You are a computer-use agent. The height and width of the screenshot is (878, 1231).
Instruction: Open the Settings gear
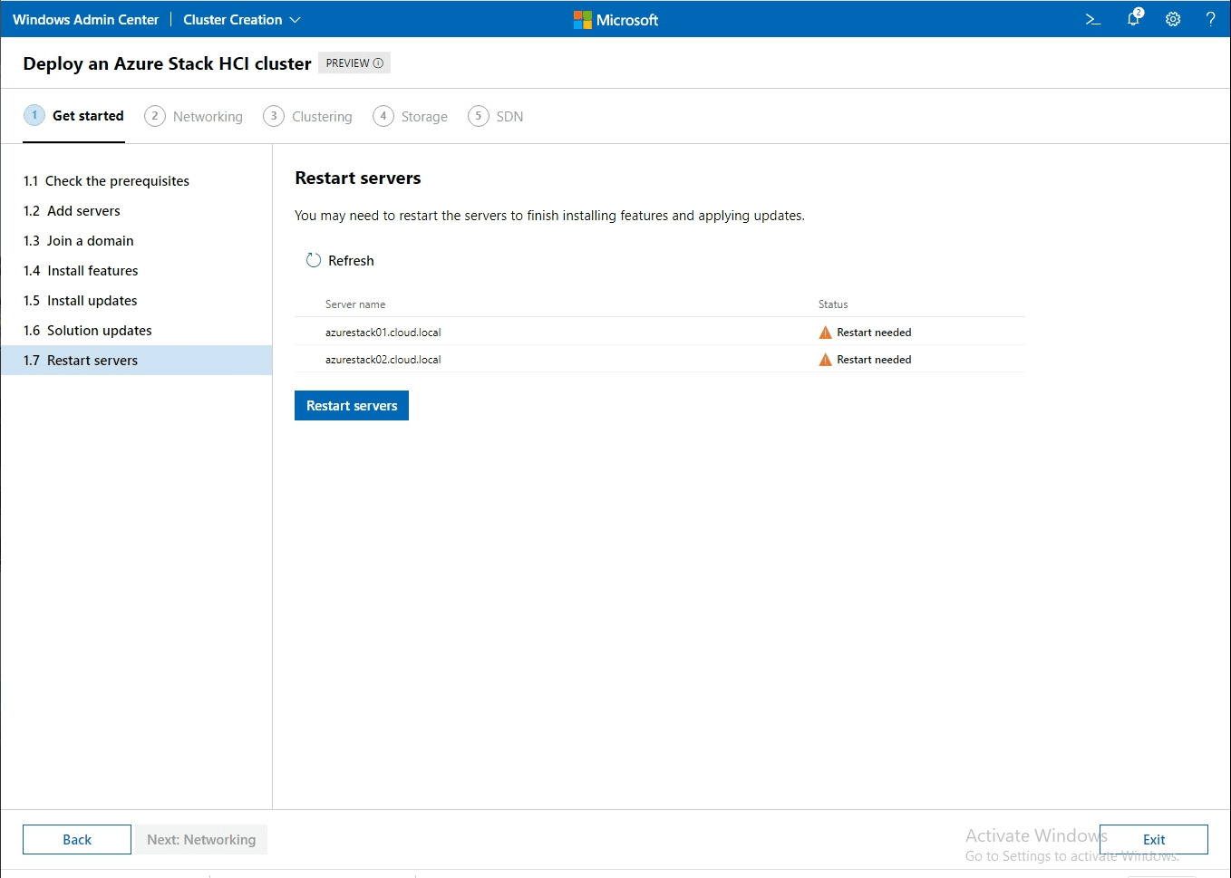tap(1173, 19)
